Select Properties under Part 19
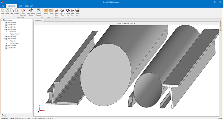 tap(13, 41)
